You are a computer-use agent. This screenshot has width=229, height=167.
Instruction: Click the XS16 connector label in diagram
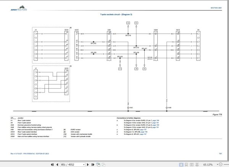click(178, 30)
